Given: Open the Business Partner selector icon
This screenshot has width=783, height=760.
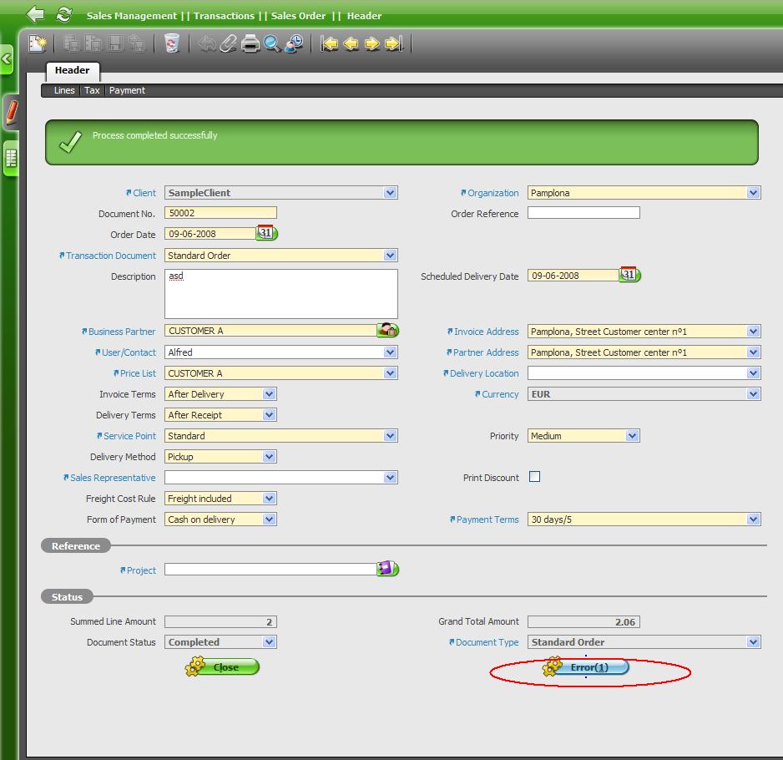Looking at the screenshot, I should pyautogui.click(x=387, y=331).
